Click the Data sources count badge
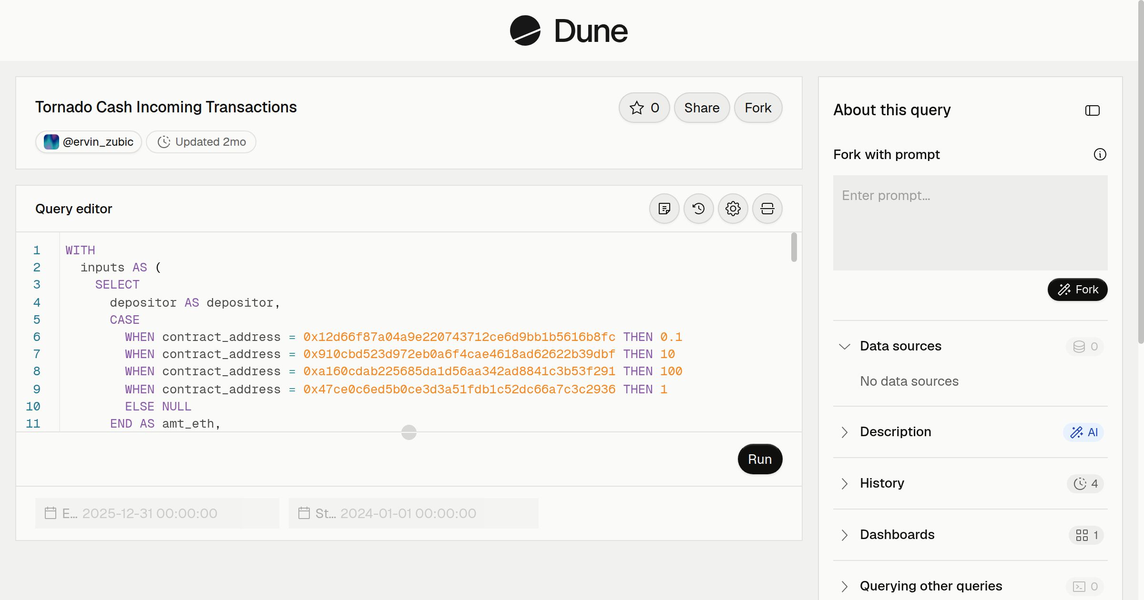 coord(1085,347)
